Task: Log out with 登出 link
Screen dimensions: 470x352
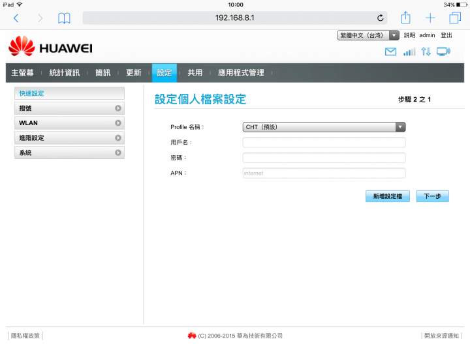Action: coord(446,35)
